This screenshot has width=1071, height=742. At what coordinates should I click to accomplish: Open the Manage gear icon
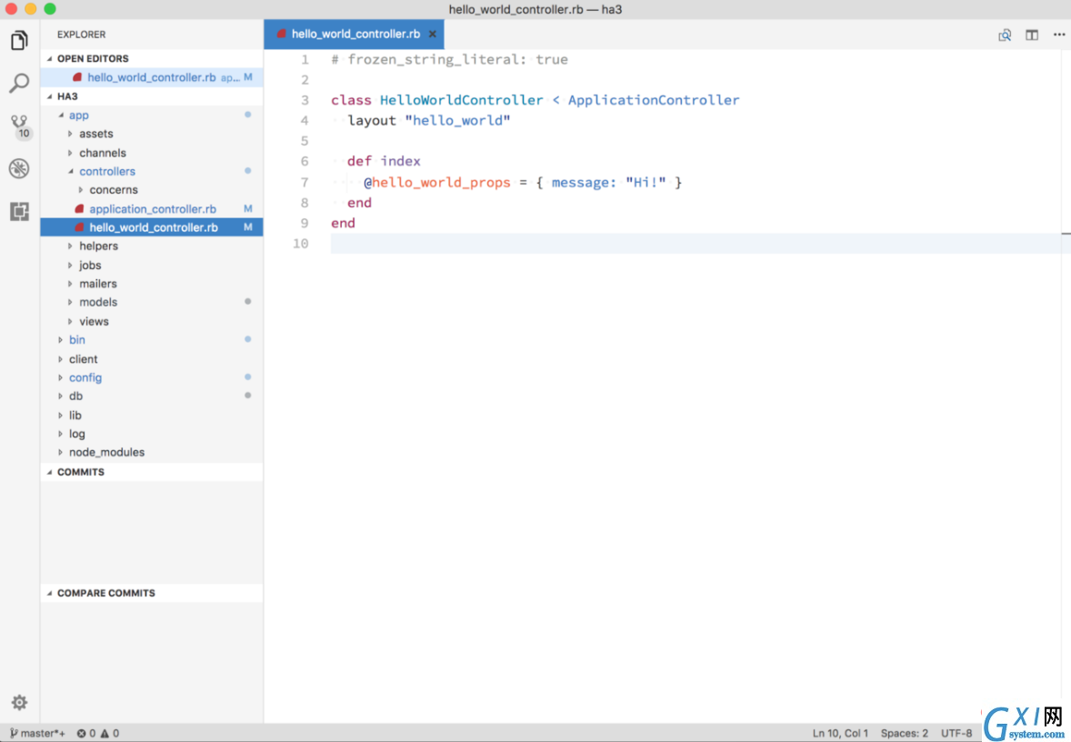click(x=19, y=702)
